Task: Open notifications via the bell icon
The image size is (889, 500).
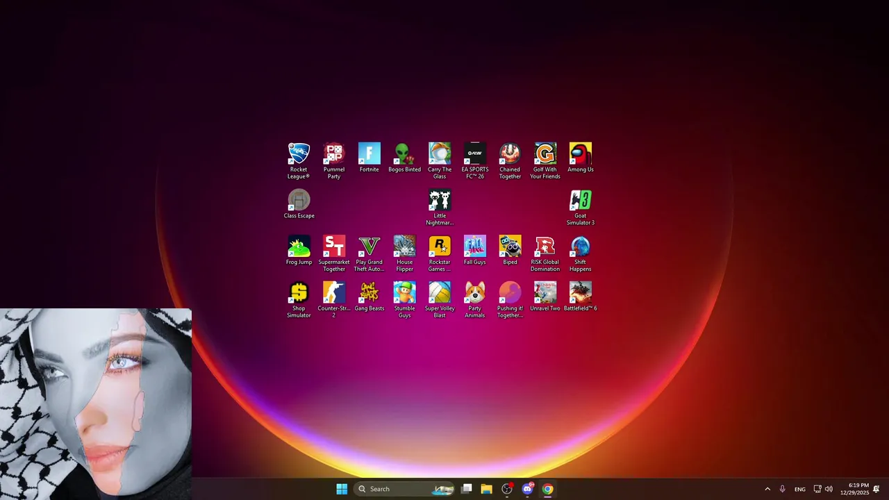Action: tap(876, 489)
